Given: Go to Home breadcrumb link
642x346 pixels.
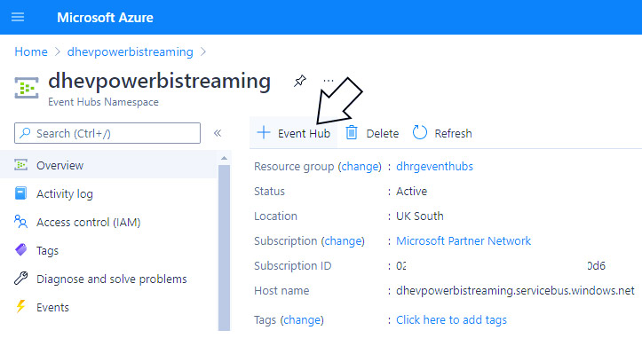Looking at the screenshot, I should point(31,52).
